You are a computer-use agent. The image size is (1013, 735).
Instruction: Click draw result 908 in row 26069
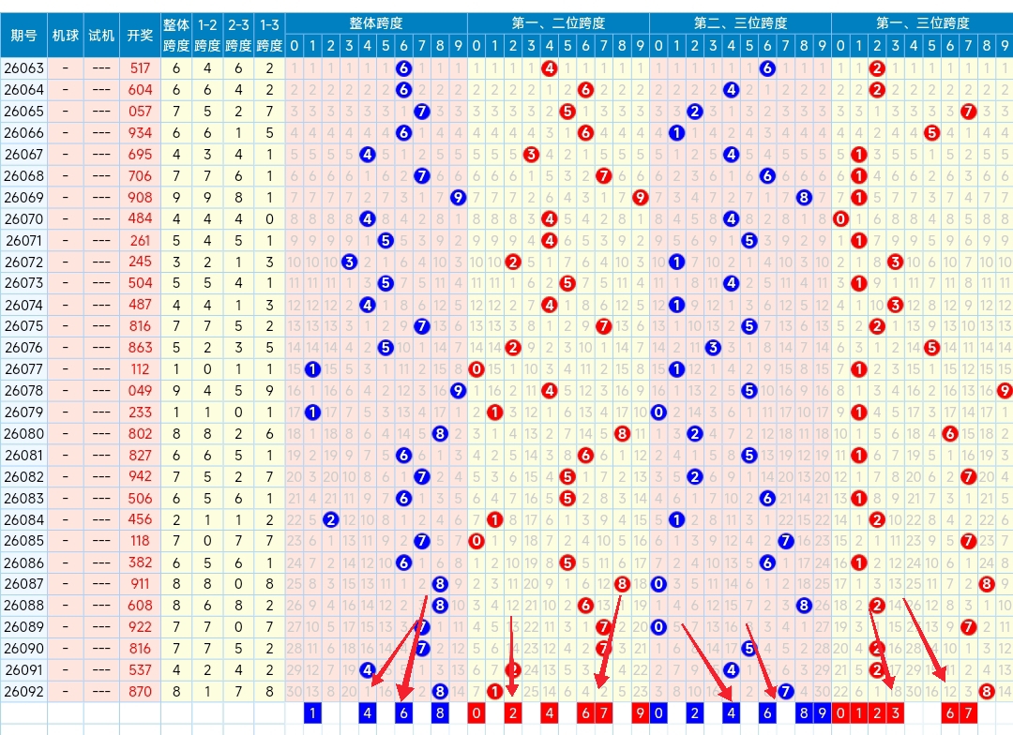[140, 197]
